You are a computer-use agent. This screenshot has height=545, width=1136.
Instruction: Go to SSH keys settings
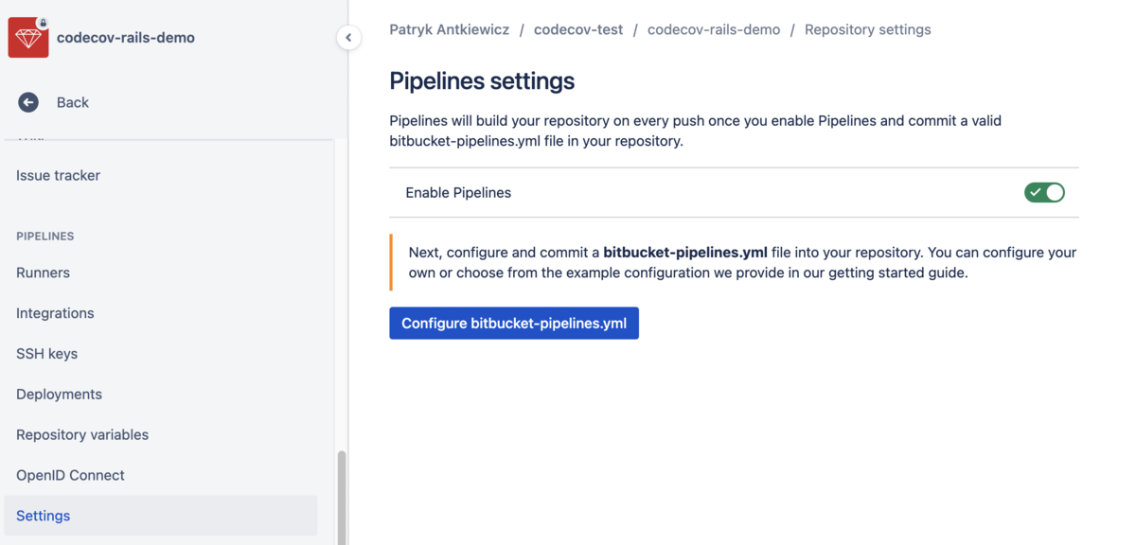46,354
